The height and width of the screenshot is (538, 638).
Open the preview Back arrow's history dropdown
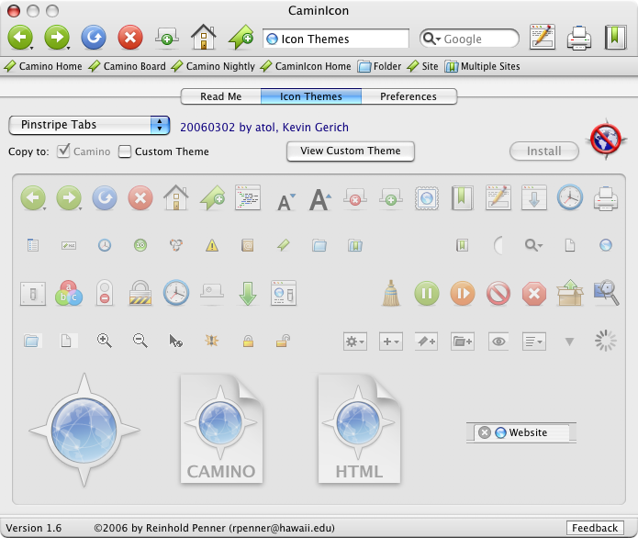tap(44, 208)
